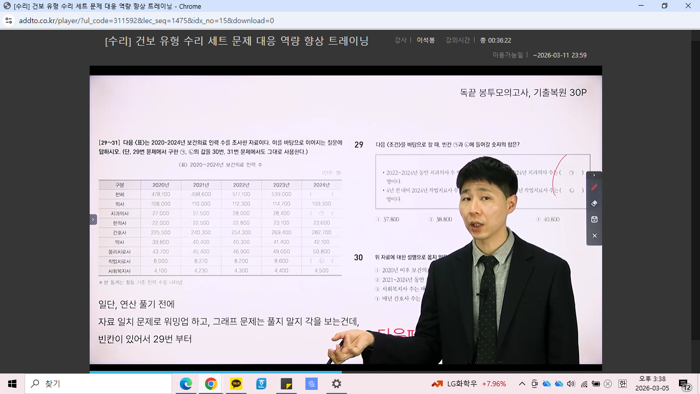This screenshot has width=700, height=394.
Task: Click the save icon in annotation toolbar
Action: point(594,220)
